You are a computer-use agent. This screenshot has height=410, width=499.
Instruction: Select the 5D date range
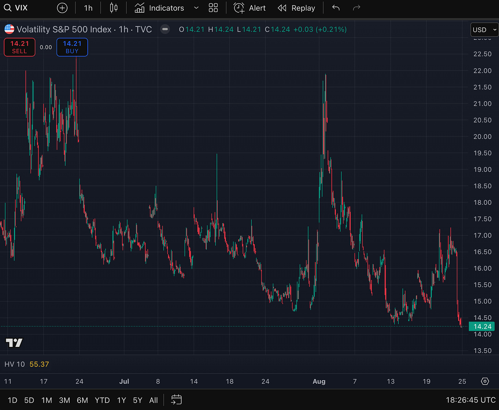pos(29,400)
